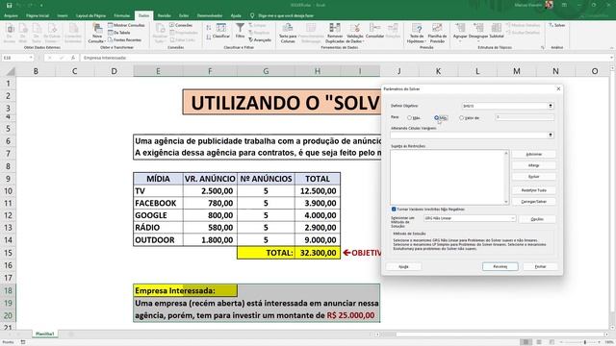Click the zoom slider in status bar

584,342
